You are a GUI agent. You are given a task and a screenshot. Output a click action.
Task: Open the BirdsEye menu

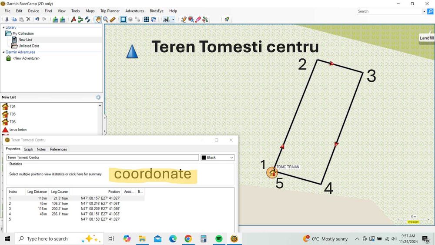[157, 11]
